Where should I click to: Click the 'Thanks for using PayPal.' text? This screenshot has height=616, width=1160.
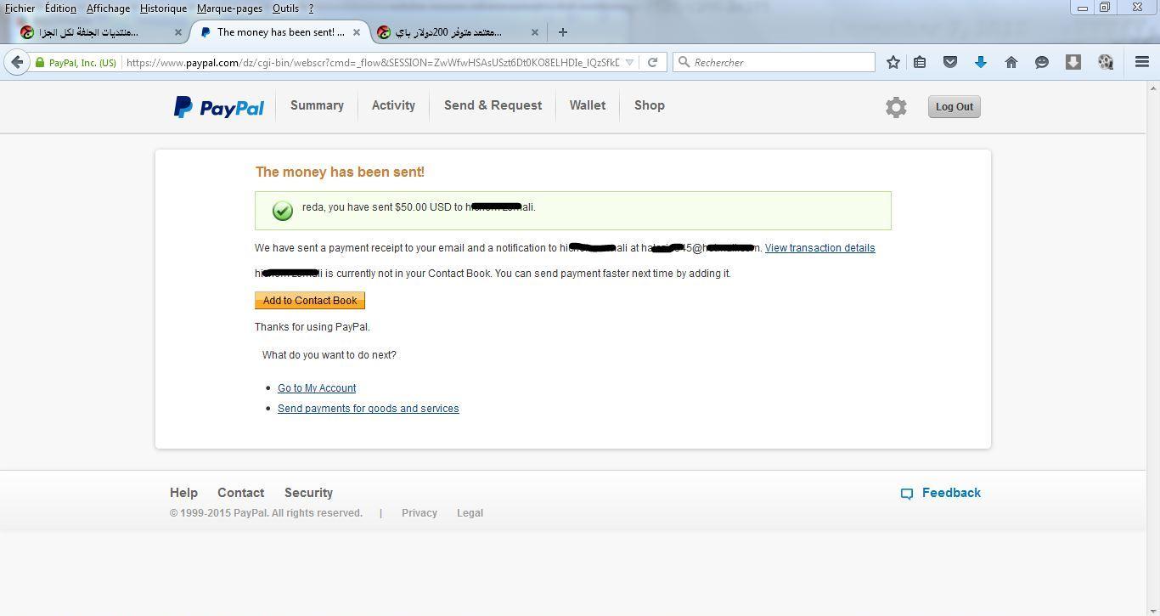(312, 327)
